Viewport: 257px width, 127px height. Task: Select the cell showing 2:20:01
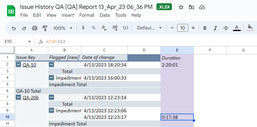click(x=177, y=65)
